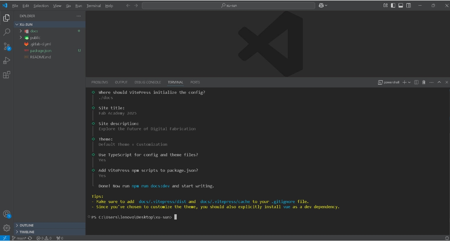Open the Extensions view
The height and width of the screenshot is (242, 450).
tap(7, 75)
